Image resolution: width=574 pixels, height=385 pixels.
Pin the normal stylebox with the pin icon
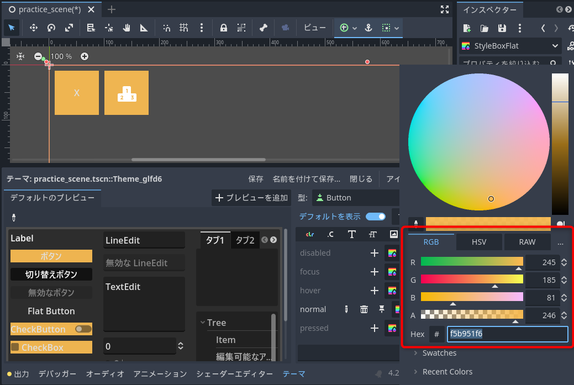coord(382,309)
